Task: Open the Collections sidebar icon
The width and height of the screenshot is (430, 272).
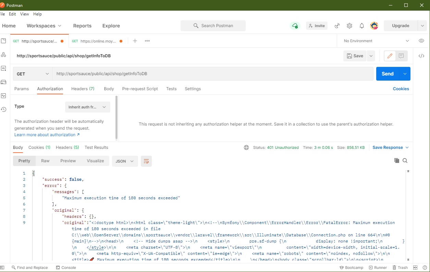Action: pos(3,41)
